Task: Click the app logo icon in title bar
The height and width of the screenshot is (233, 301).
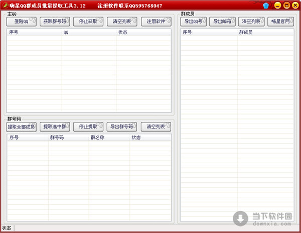Action: (x=5, y=6)
